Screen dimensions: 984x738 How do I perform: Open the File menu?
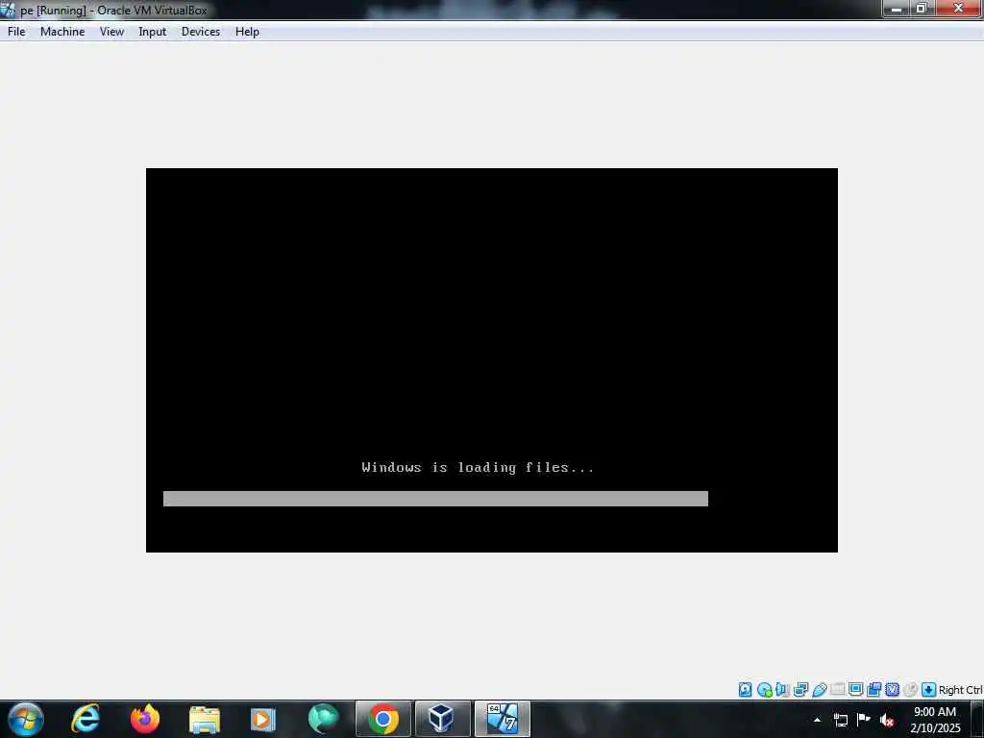(16, 32)
